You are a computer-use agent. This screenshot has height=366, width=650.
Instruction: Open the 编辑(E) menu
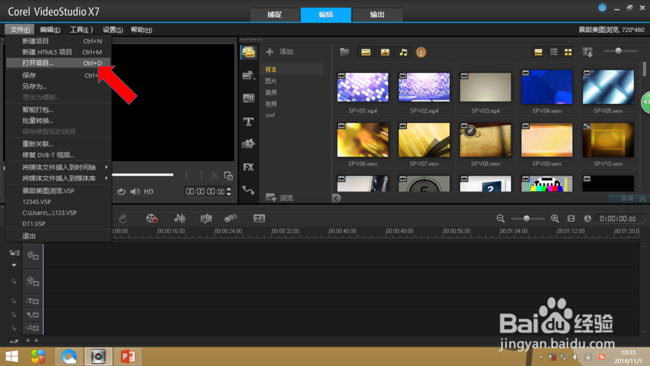point(50,29)
